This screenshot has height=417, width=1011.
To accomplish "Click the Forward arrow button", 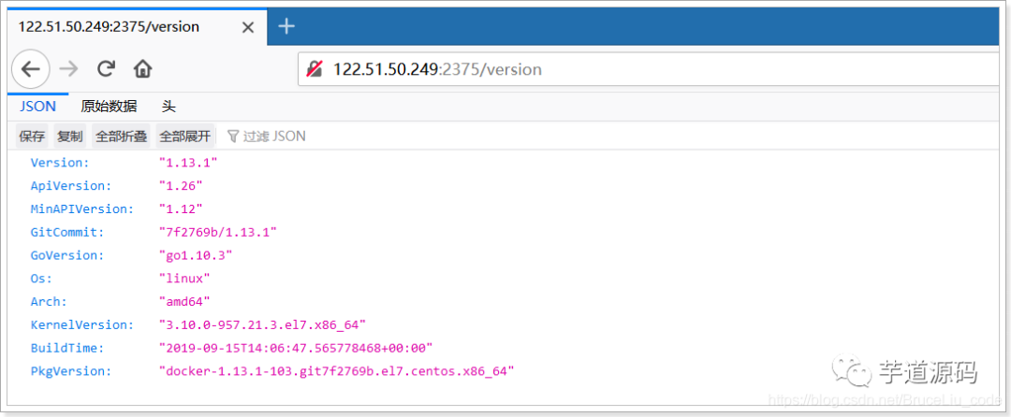I will [68, 69].
